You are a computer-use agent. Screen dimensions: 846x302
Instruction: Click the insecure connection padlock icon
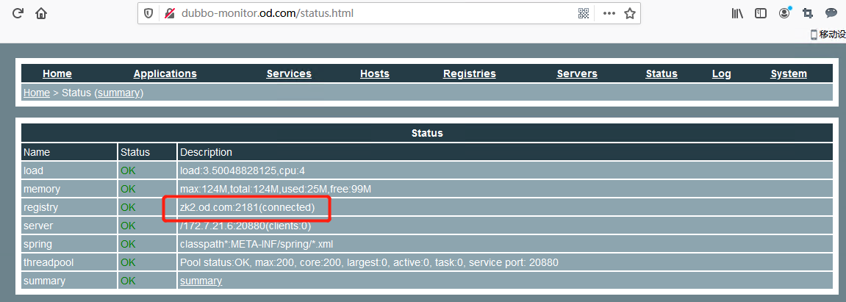(170, 13)
